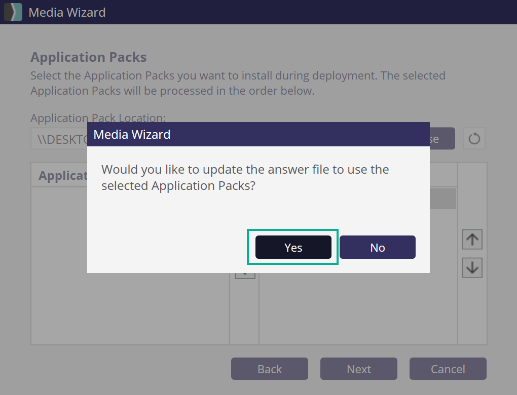Click Next to continue the wizard

coord(358,369)
